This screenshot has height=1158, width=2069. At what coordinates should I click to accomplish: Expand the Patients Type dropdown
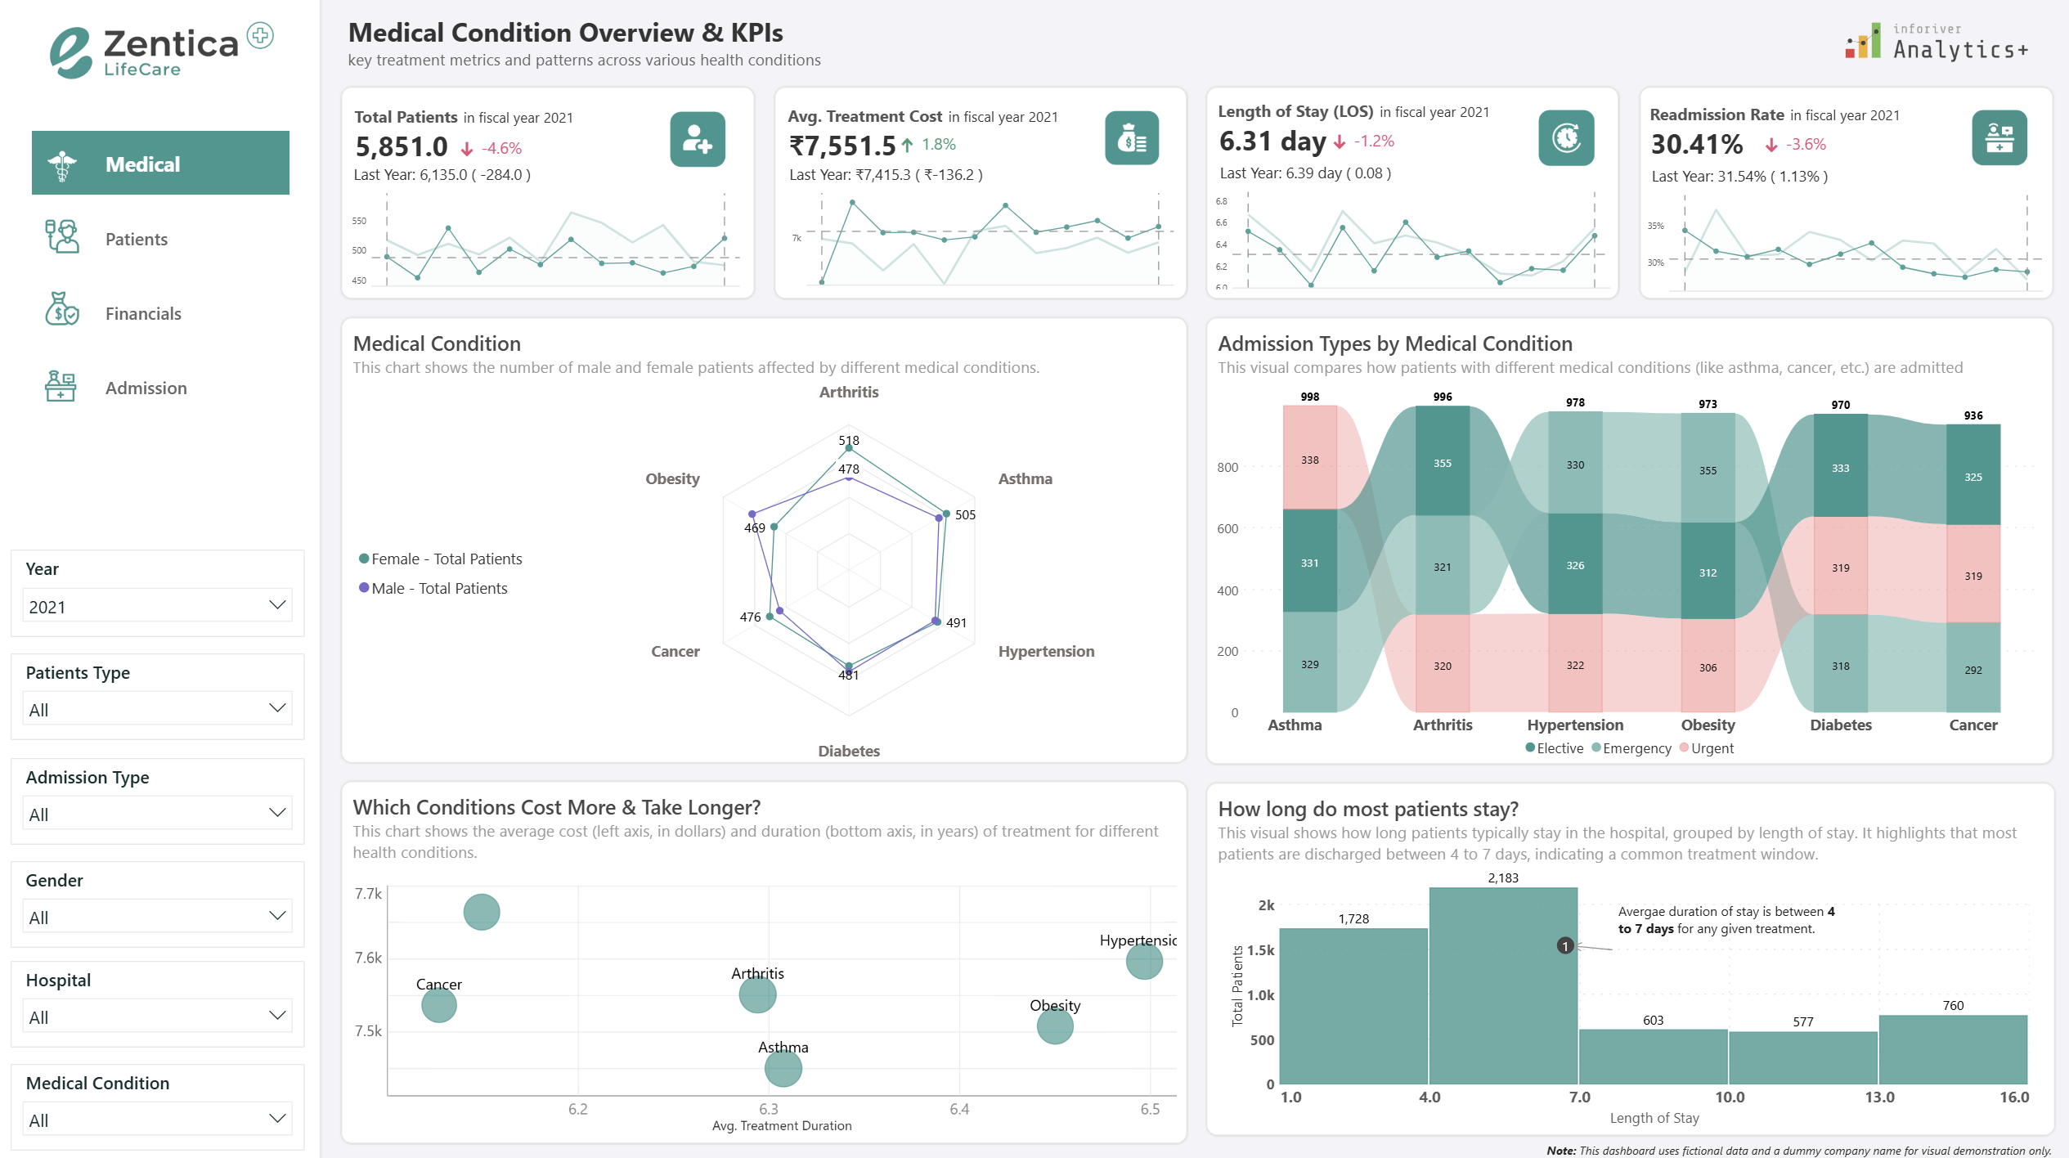(157, 708)
